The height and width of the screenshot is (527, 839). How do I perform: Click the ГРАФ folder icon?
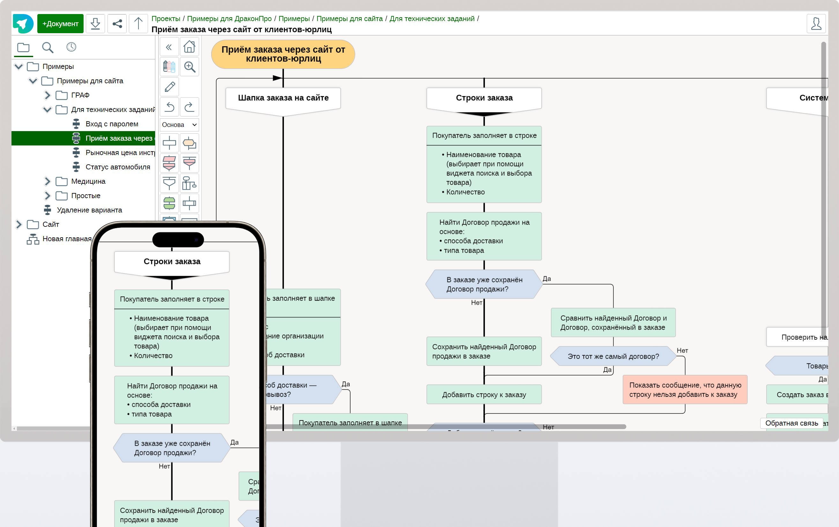pos(62,95)
